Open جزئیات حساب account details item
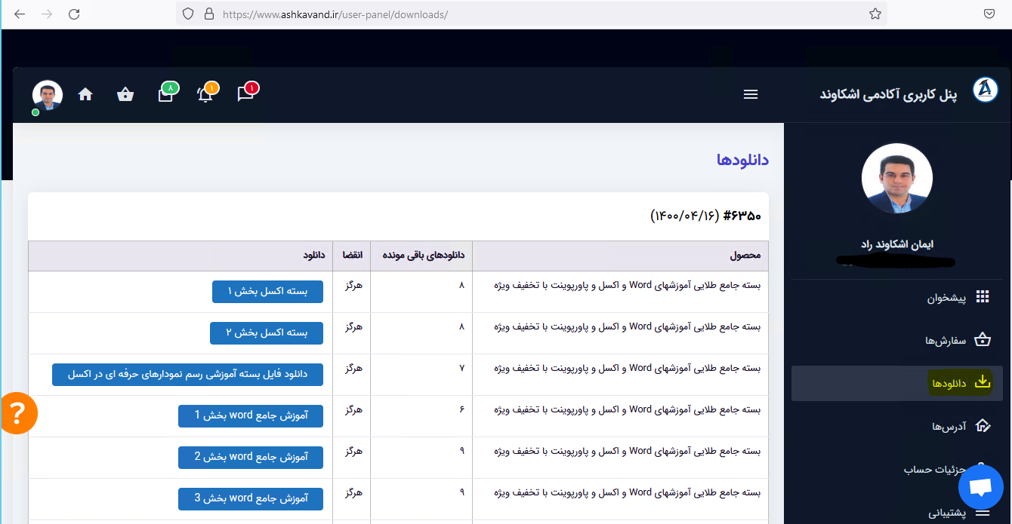Image resolution: width=1012 pixels, height=524 pixels. [x=898, y=469]
